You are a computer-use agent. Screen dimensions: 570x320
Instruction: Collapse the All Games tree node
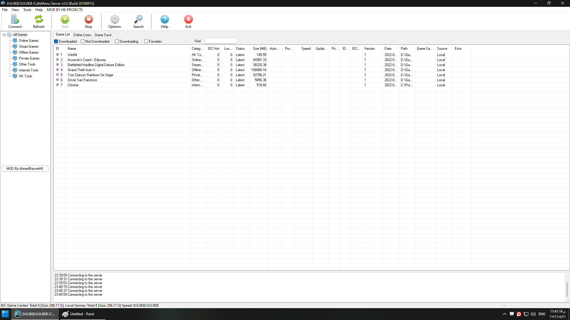tap(4, 35)
